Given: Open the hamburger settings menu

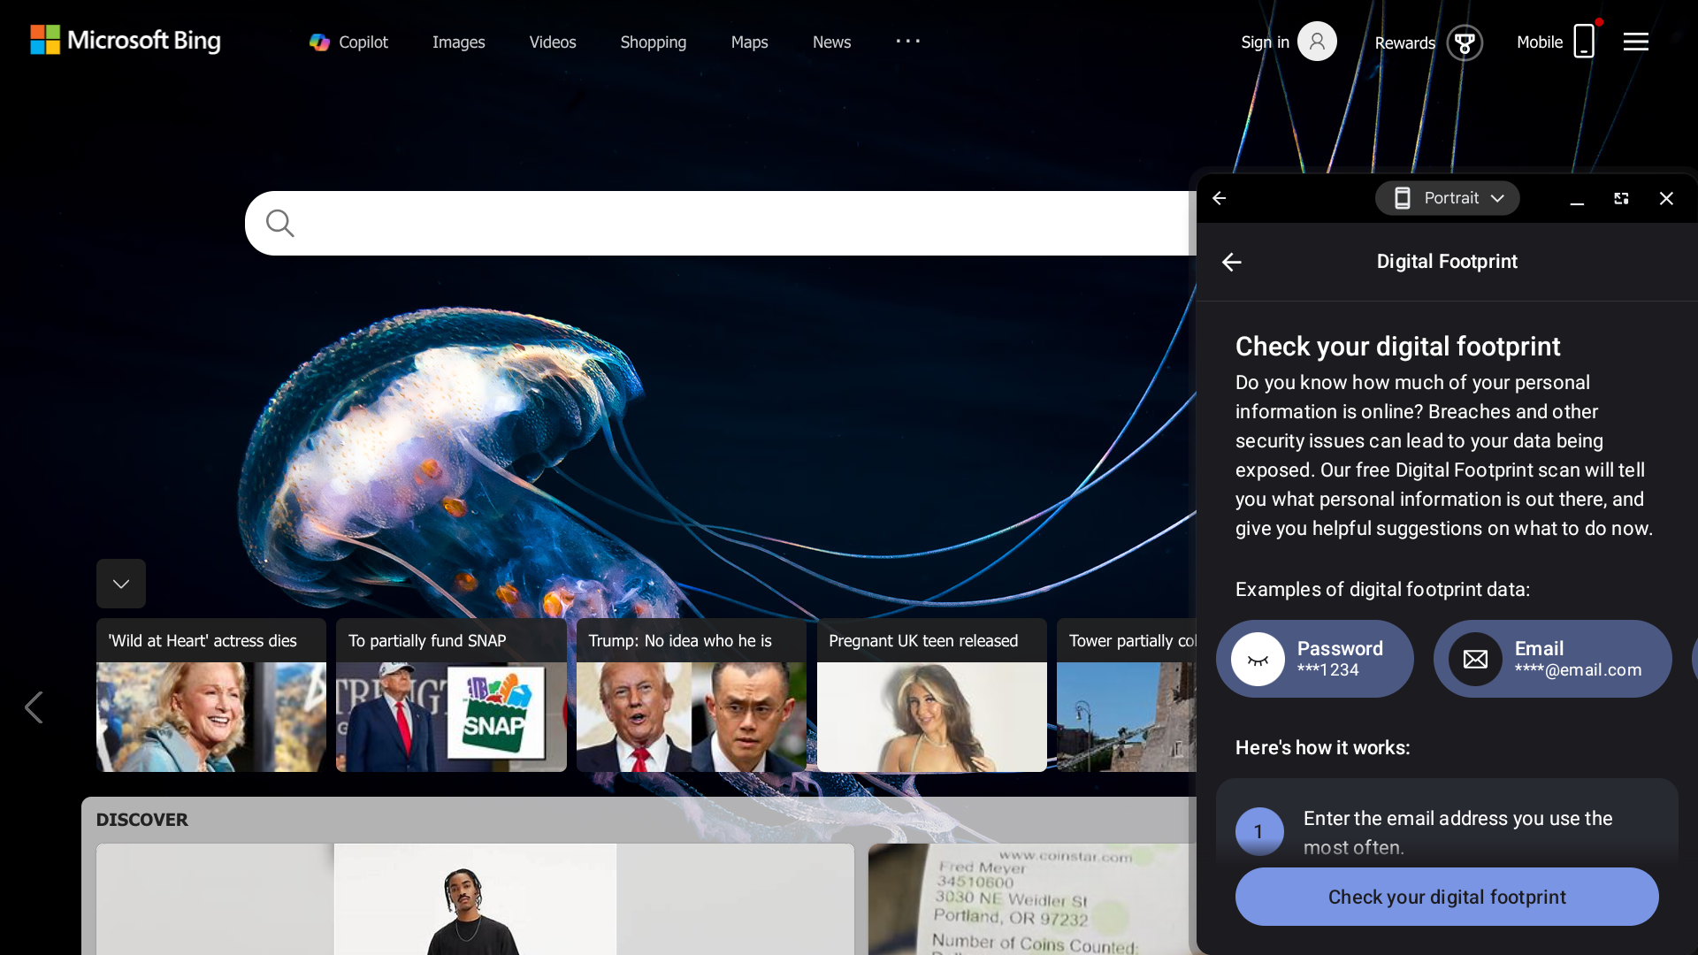Looking at the screenshot, I should click(1636, 42).
